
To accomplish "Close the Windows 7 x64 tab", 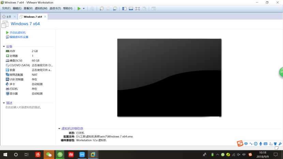I will click(45, 17).
